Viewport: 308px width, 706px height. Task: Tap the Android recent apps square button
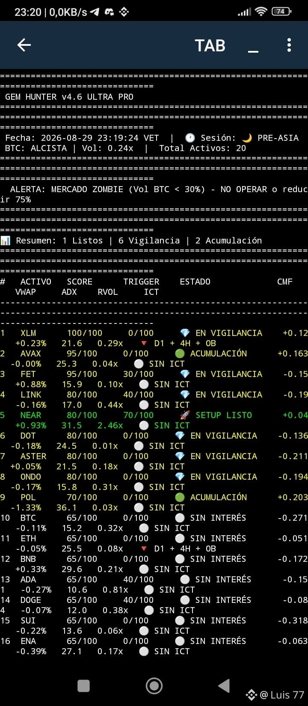[x=83, y=686]
